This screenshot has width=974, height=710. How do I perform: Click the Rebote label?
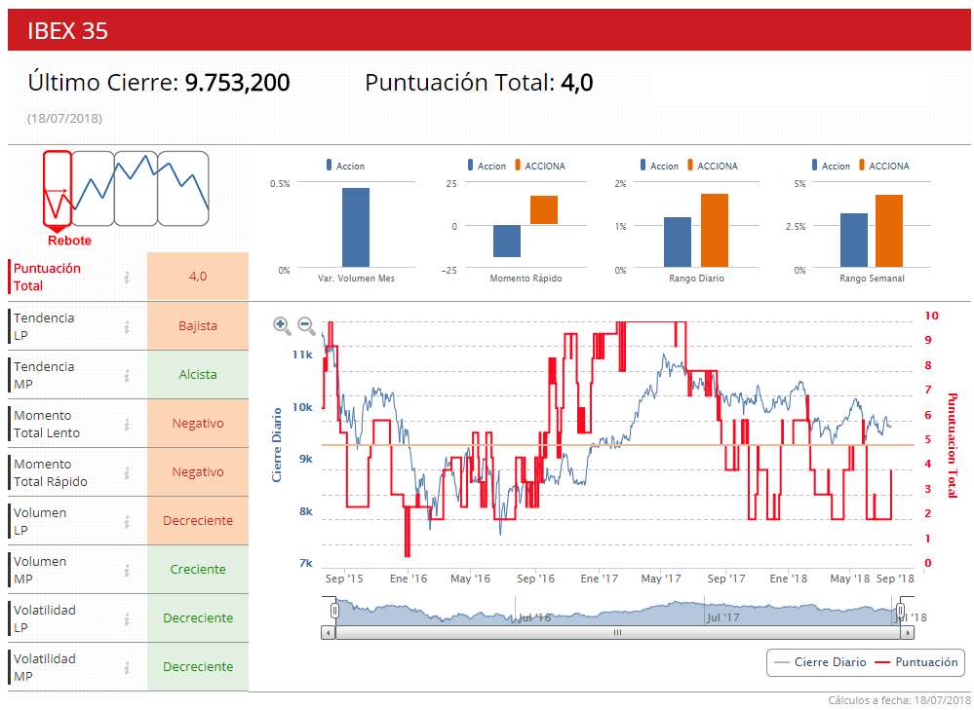[x=69, y=241]
